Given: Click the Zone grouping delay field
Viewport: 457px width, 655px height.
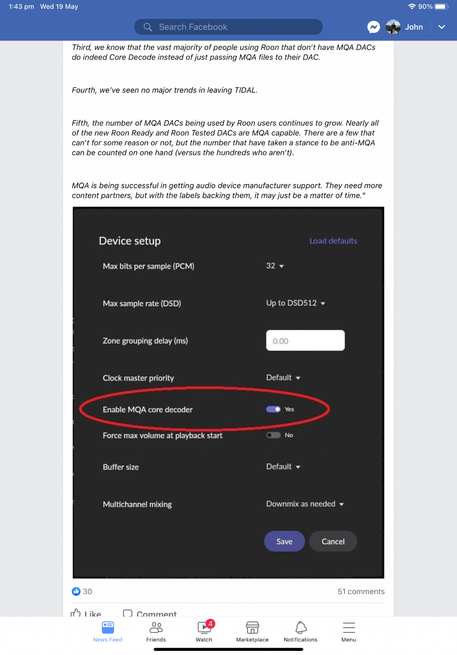Looking at the screenshot, I should [305, 341].
